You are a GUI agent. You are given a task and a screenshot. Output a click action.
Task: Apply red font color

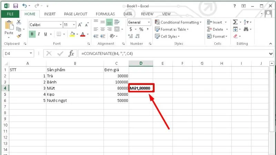coord(82,34)
